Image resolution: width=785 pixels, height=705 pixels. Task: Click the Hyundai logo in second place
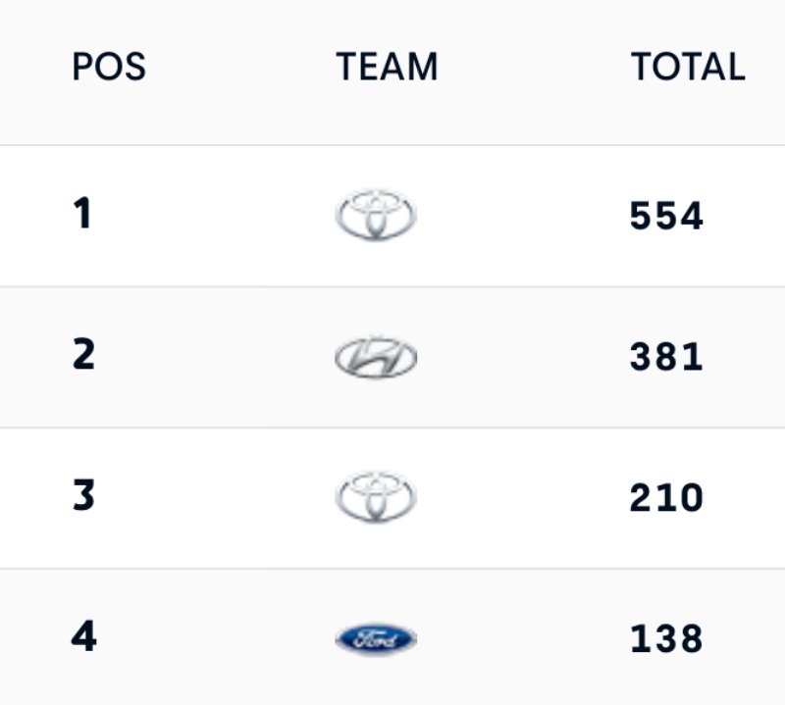[x=376, y=357]
